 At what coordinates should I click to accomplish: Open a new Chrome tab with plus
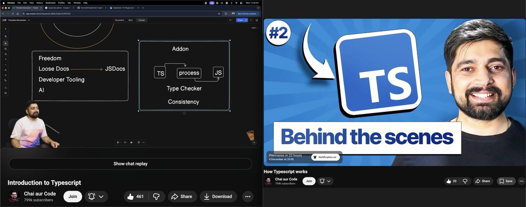click(x=142, y=8)
